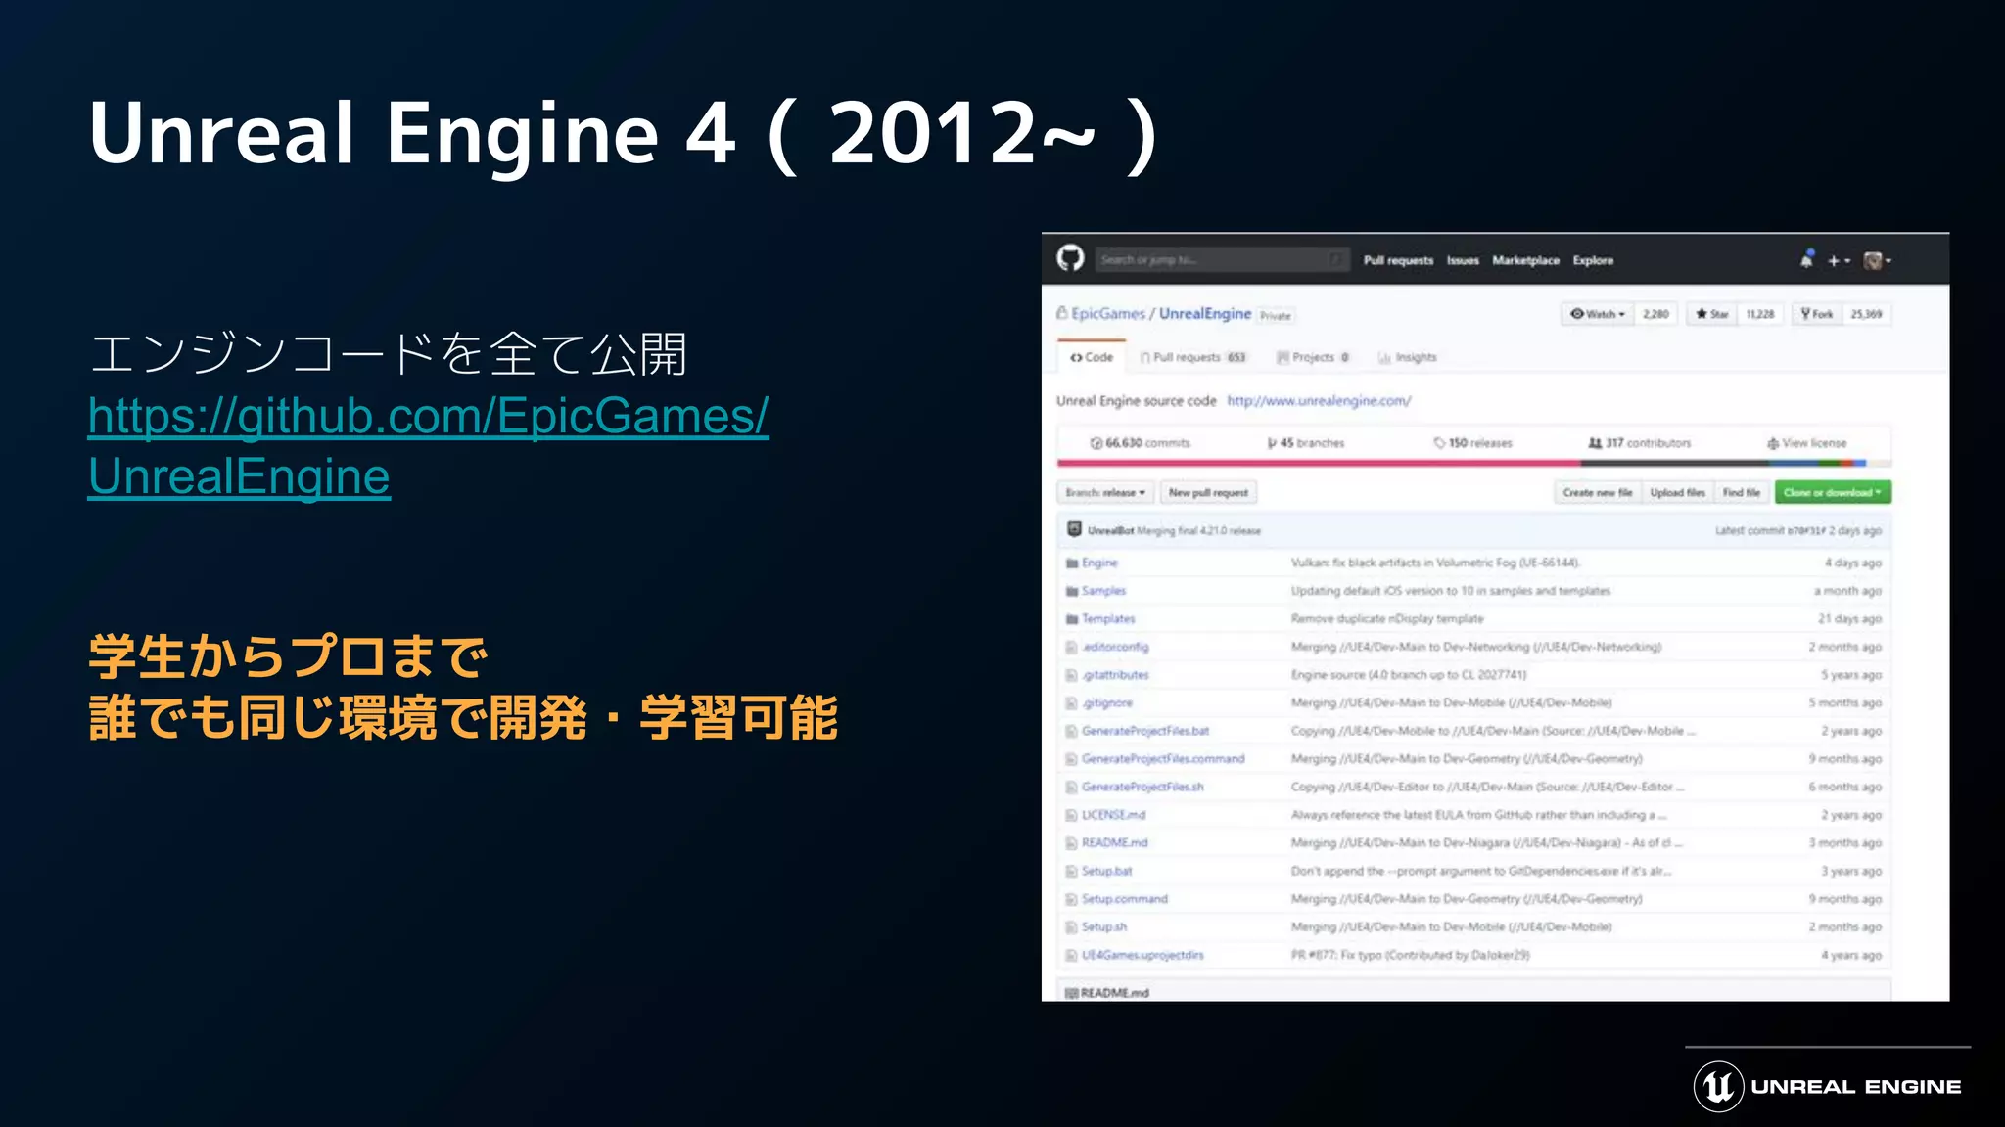Viewport: 2005px width, 1127px height.
Task: Open Marketplace in GitHub header
Action: (x=1525, y=260)
